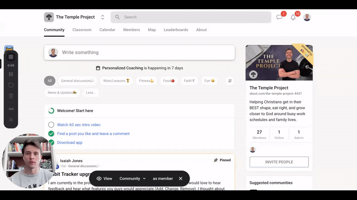The width and height of the screenshot is (357, 200).
Task: Delete the recording with trash icon
Action: click(x=11, y=96)
